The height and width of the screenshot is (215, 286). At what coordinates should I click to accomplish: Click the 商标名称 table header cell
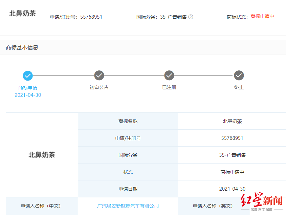pos(128,121)
